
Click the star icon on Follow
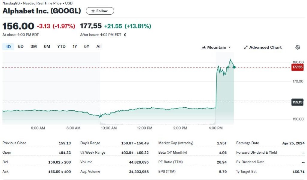pyautogui.click(x=93, y=11)
